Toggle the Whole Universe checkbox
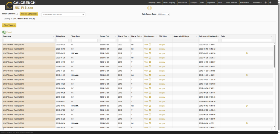The width and height of the screenshot is (280, 134). 17,14
